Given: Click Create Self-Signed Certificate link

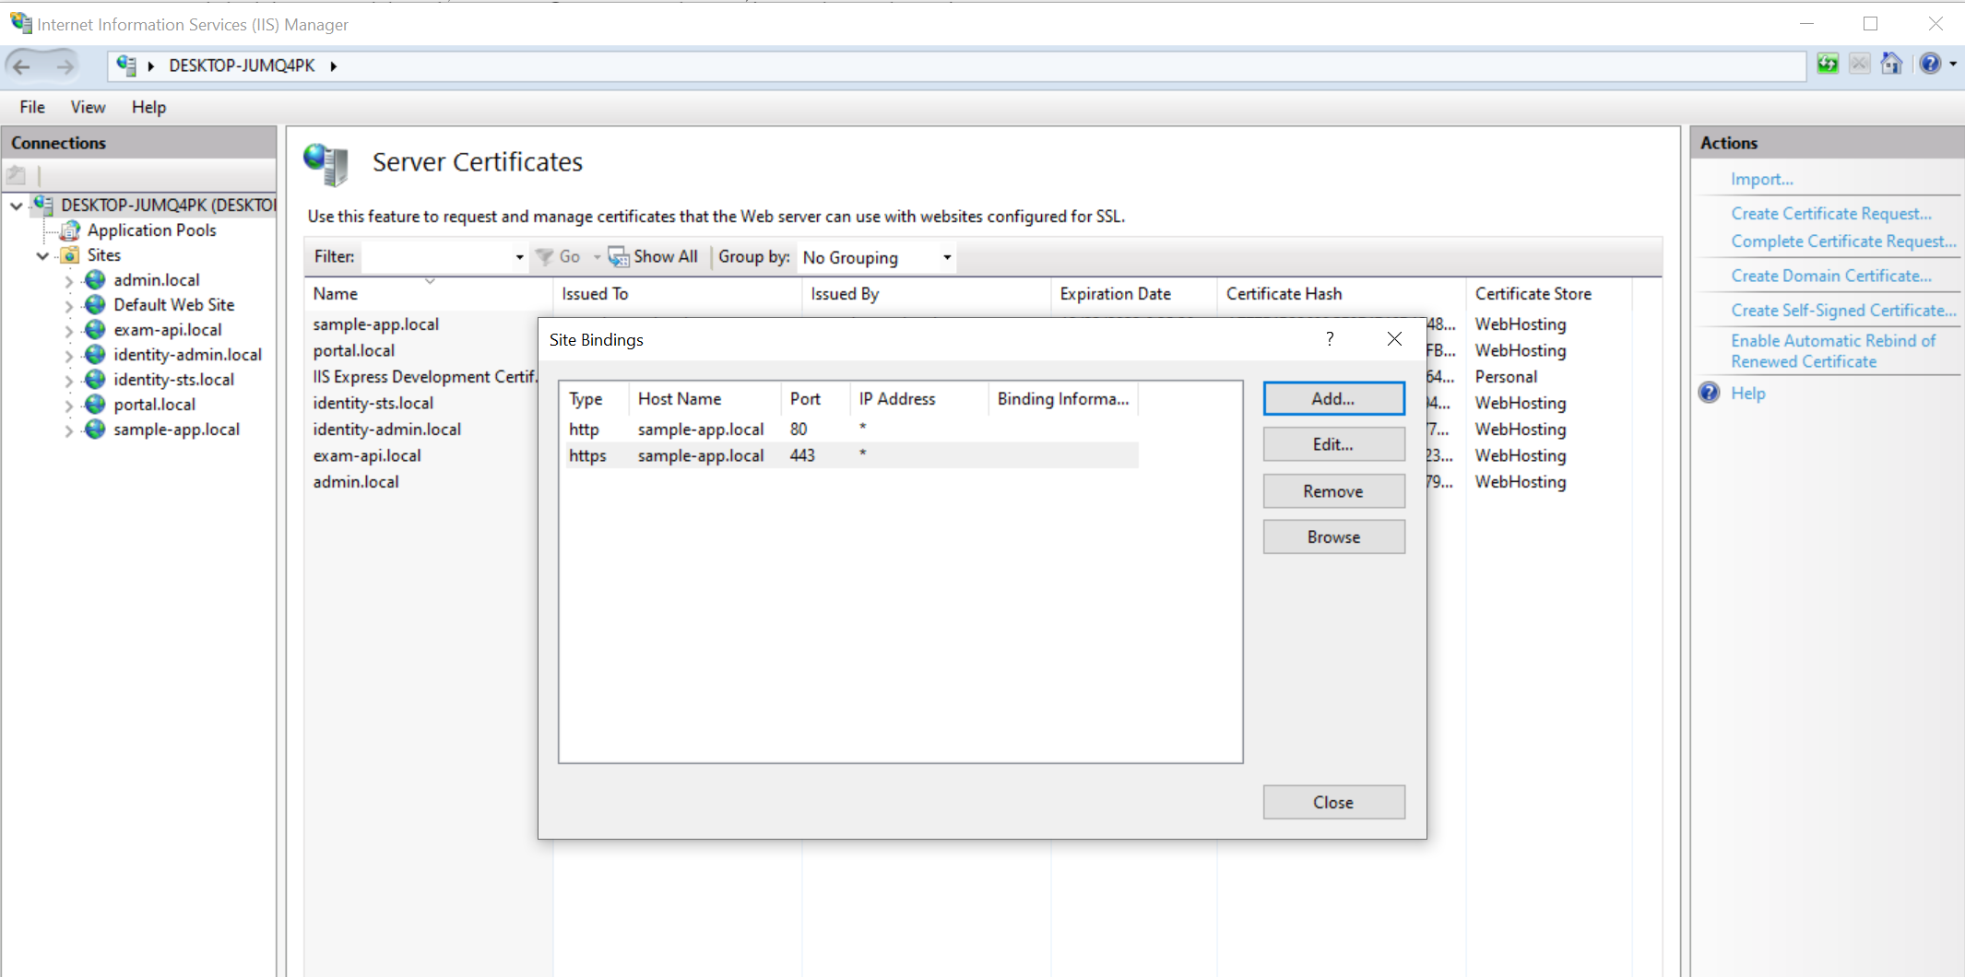Looking at the screenshot, I should 1842,311.
